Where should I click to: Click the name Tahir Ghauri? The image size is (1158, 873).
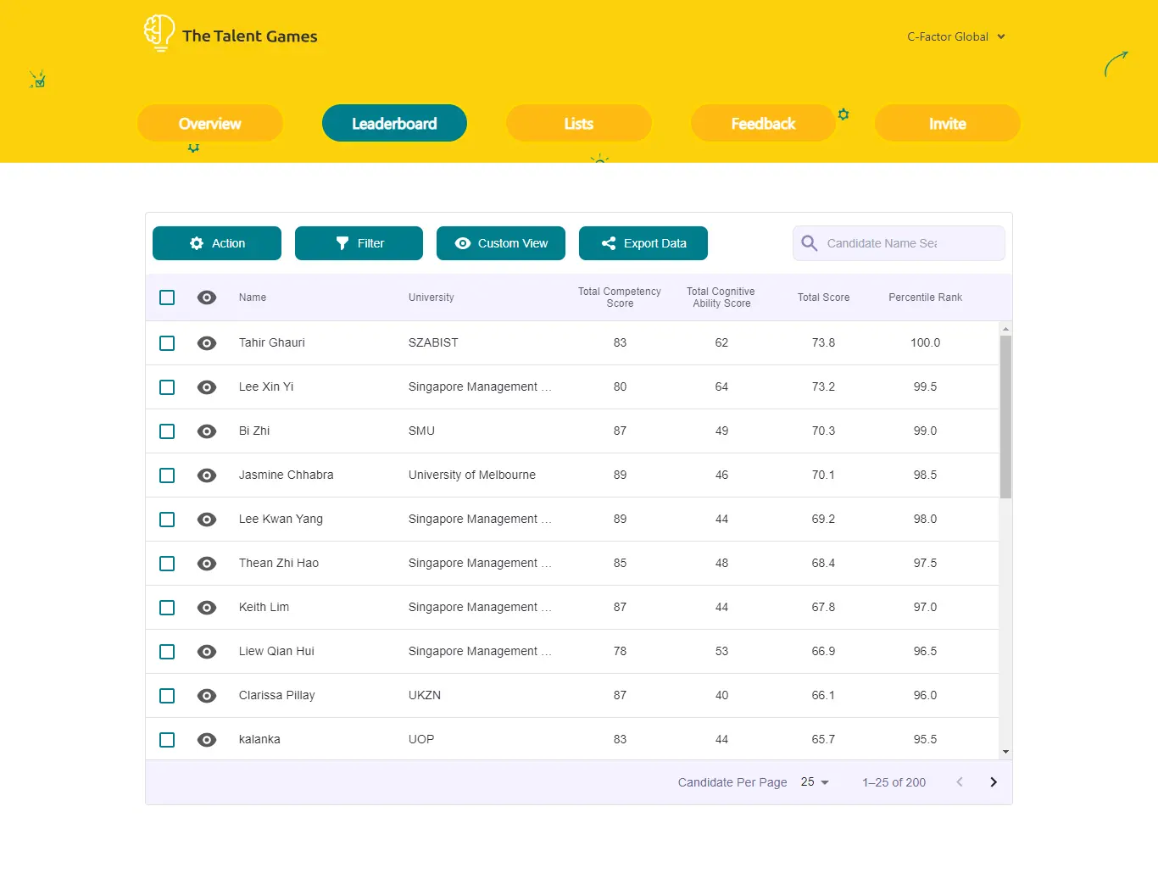(272, 343)
